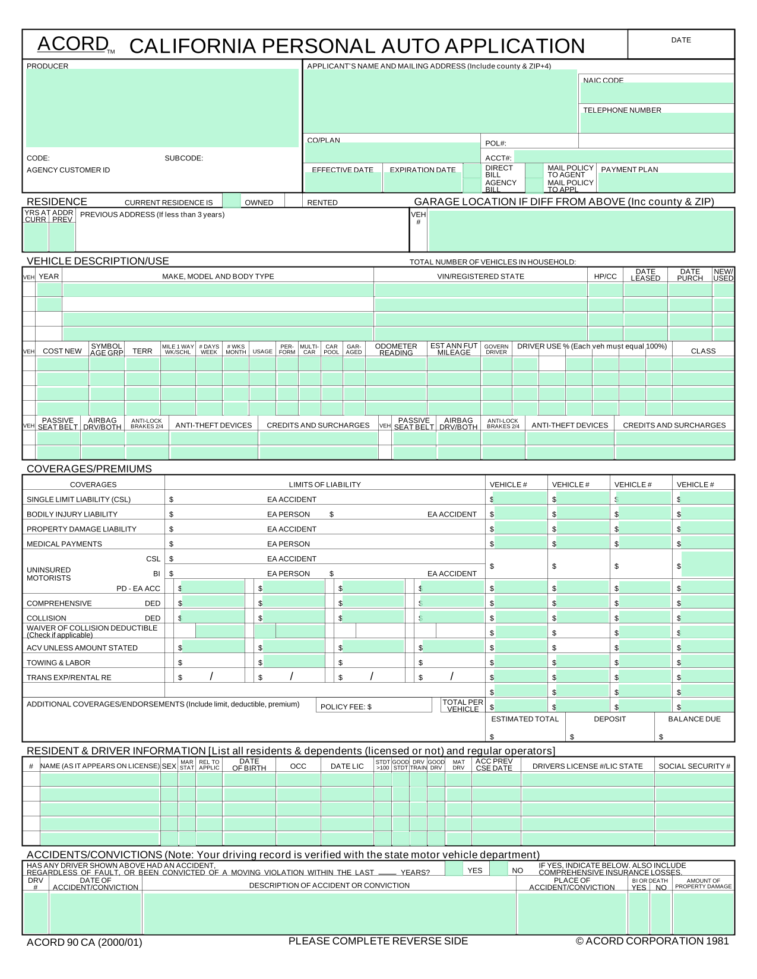The width and height of the screenshot is (757, 979).
Task: Click the first left-side Anti-Theft Devices field
Action: tap(214, 438)
